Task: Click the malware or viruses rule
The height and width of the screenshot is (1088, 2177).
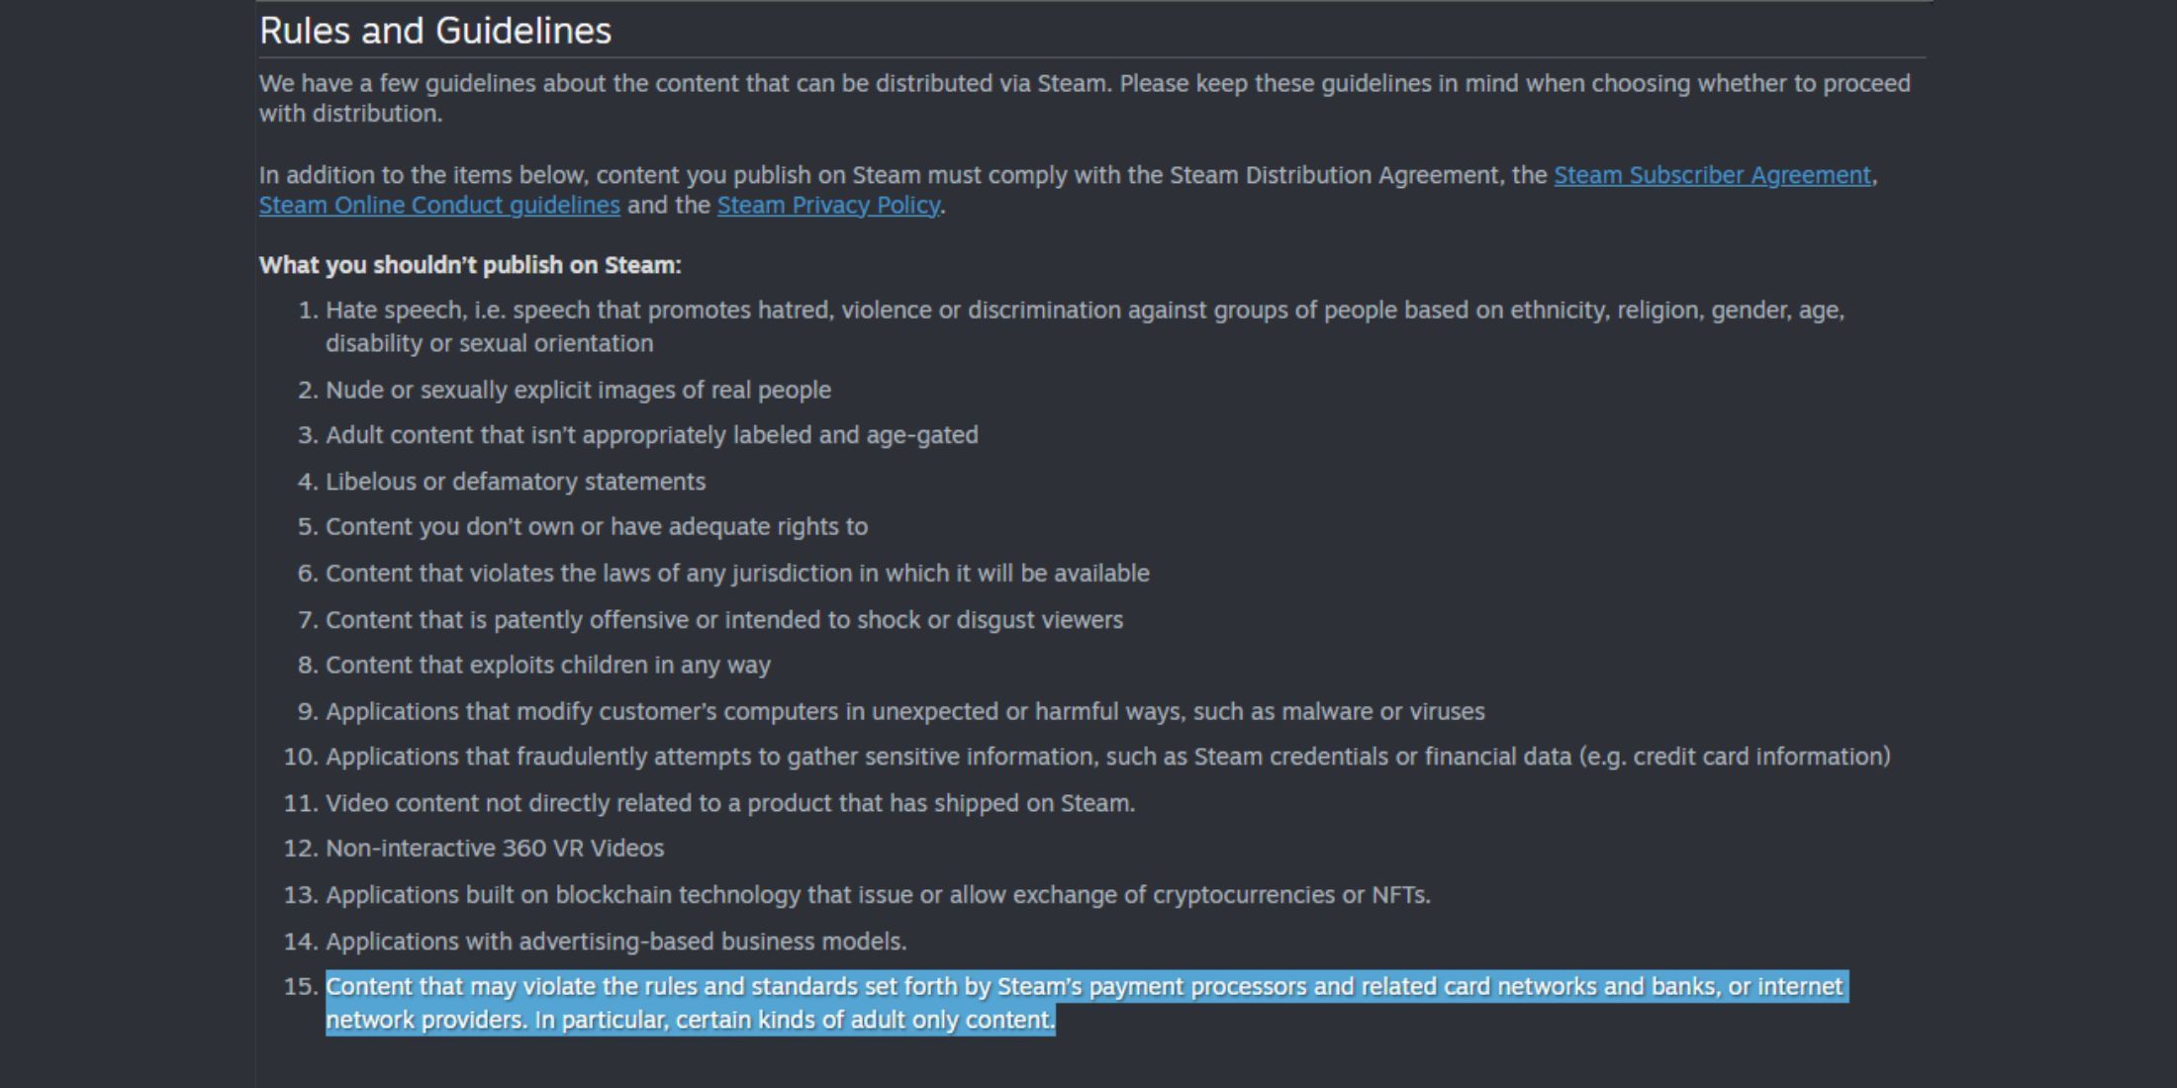Action: click(905, 711)
